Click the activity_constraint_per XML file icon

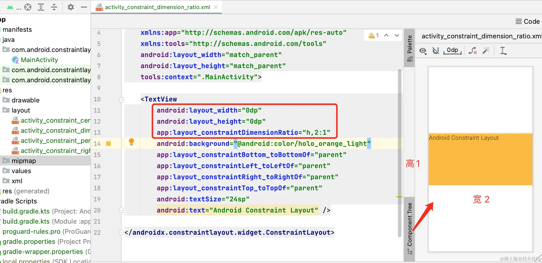pos(15,141)
